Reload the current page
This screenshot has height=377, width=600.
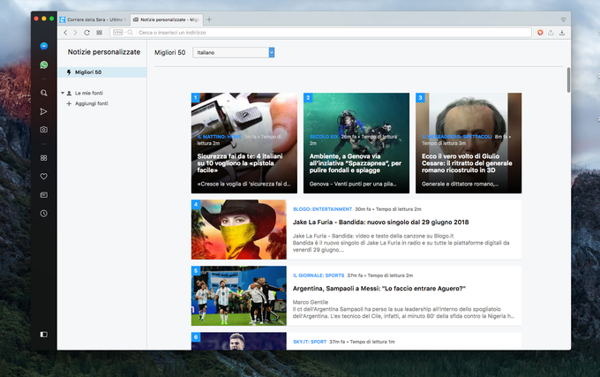click(x=86, y=33)
